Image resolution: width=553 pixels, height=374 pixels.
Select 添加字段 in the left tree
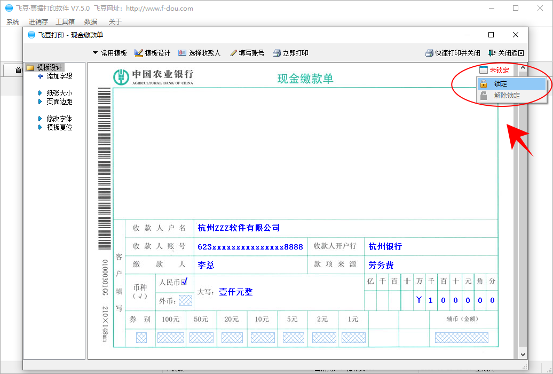[59, 76]
